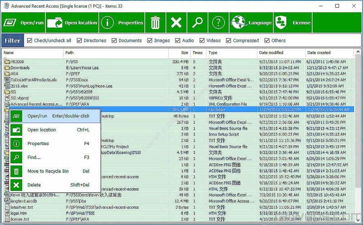Toggle the Check/uncheck all checkbox
This screenshot has width=363, height=225.
tap(30, 40)
